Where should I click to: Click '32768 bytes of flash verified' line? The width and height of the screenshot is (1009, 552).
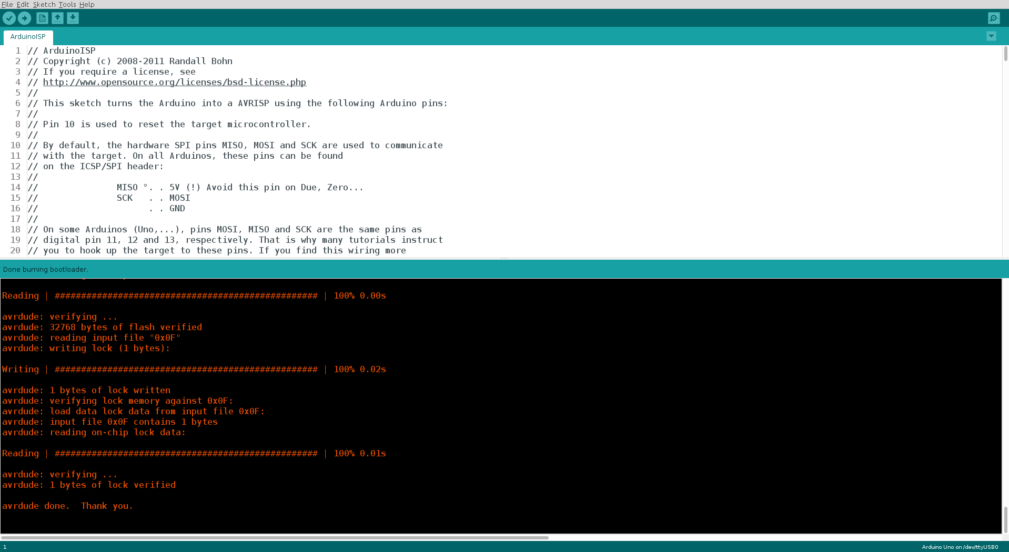point(102,327)
